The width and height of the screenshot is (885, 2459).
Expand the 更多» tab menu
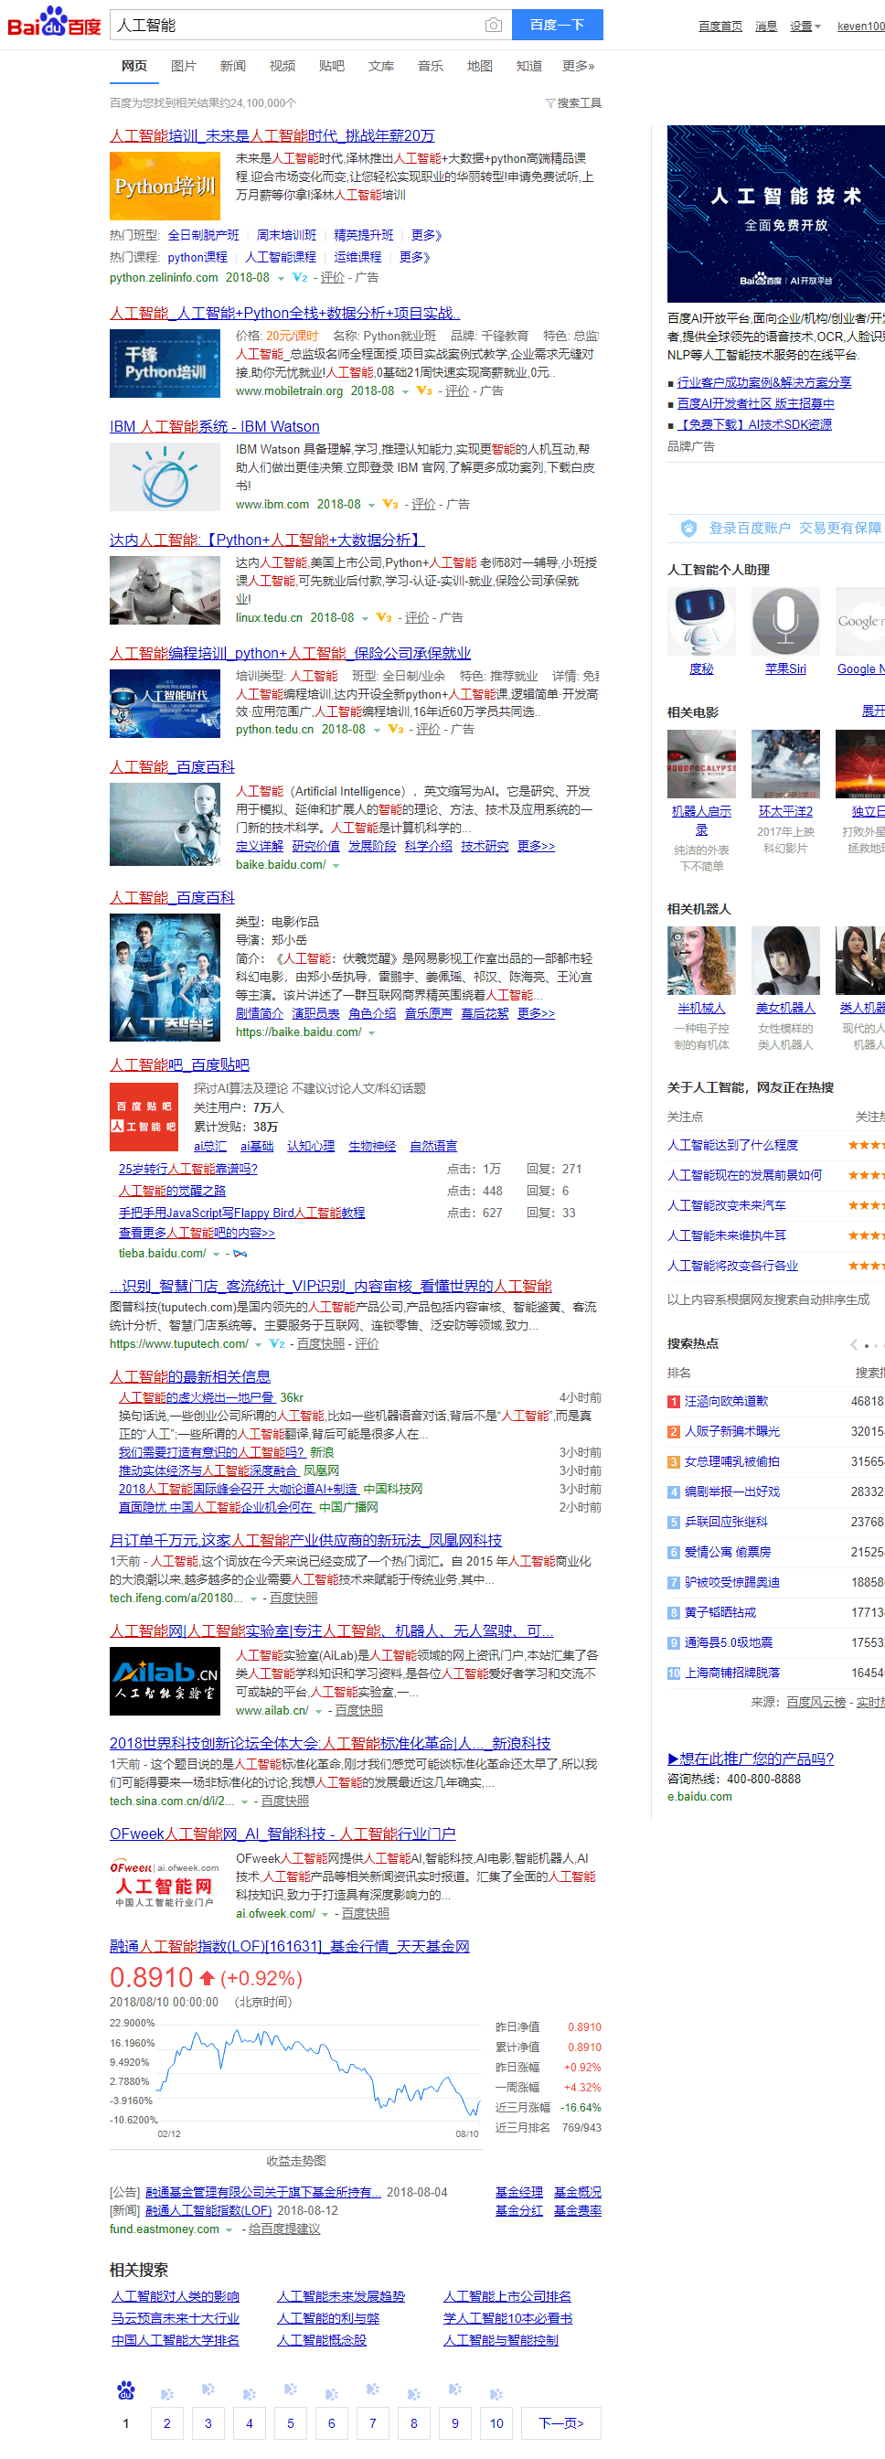click(579, 66)
